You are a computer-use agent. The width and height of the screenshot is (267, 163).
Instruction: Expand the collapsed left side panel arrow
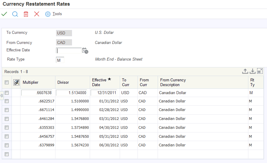click(x=2, y=96)
